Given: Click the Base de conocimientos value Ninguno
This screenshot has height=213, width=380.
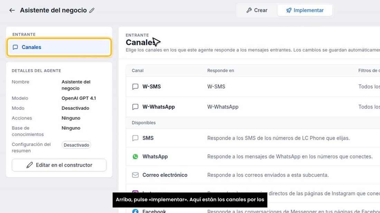Looking at the screenshot, I should point(71,128).
